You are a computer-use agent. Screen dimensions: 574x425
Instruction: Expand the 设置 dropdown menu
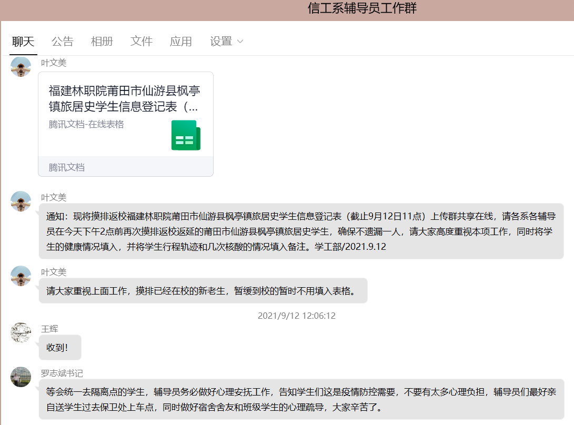[x=221, y=42]
